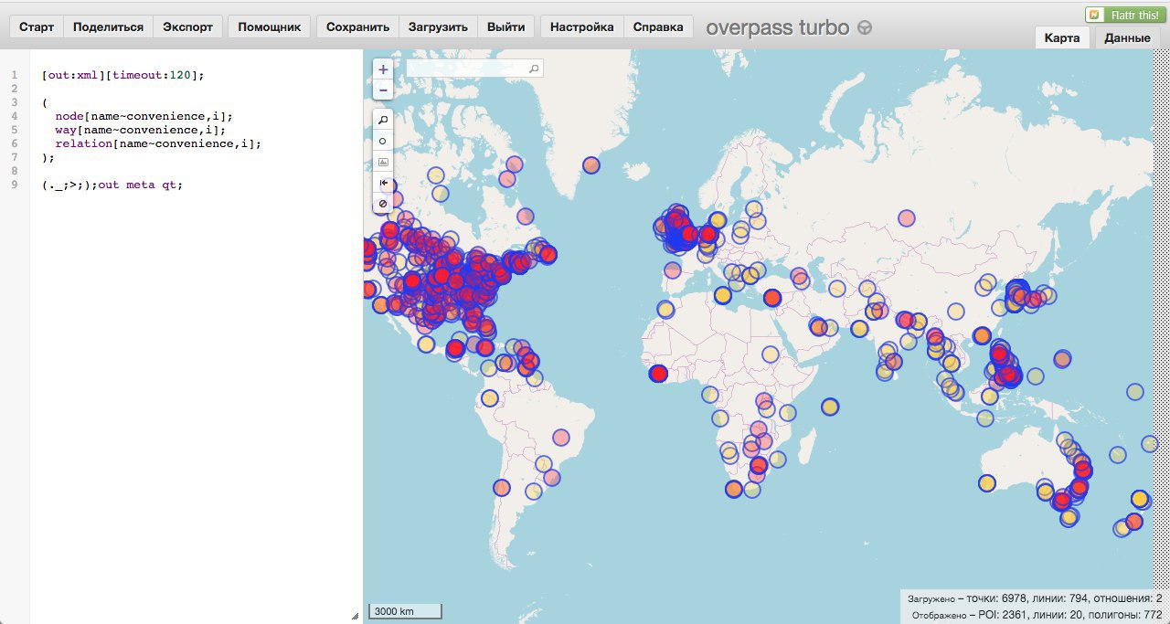Zoom map to loaded data

(x=383, y=120)
